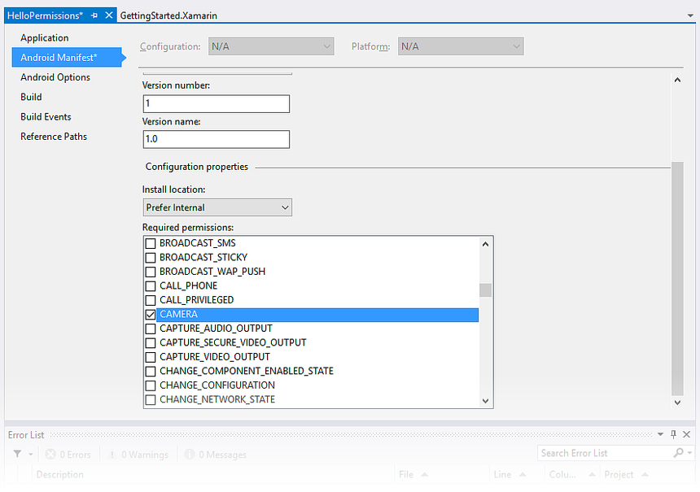Click the Version name input field
The image size is (700, 492).
click(x=216, y=139)
